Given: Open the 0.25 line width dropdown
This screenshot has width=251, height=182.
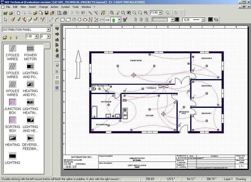Looking at the screenshot, I should tap(203, 20).
